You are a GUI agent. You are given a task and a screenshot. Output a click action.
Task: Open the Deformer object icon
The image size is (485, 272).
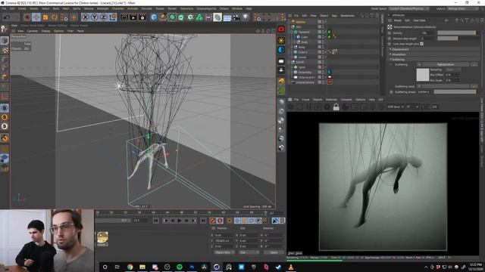[x=217, y=17]
